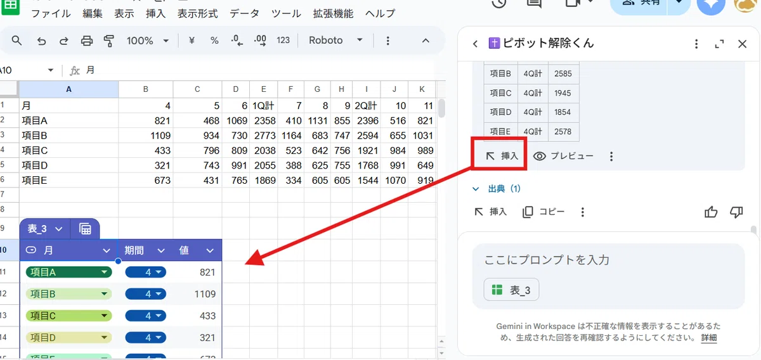Open the 項目A chip dropdown
The image size is (761, 360).
104,273
